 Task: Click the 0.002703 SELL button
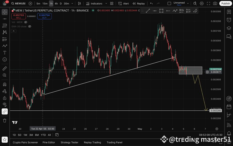19,16
